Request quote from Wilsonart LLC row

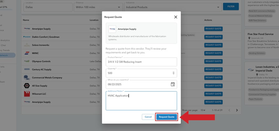[x=213, y=94]
